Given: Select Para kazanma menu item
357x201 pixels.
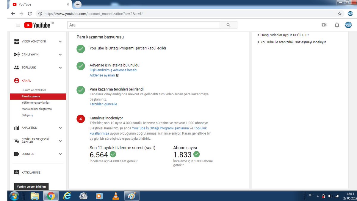Looking at the screenshot, I should pos(38,96).
